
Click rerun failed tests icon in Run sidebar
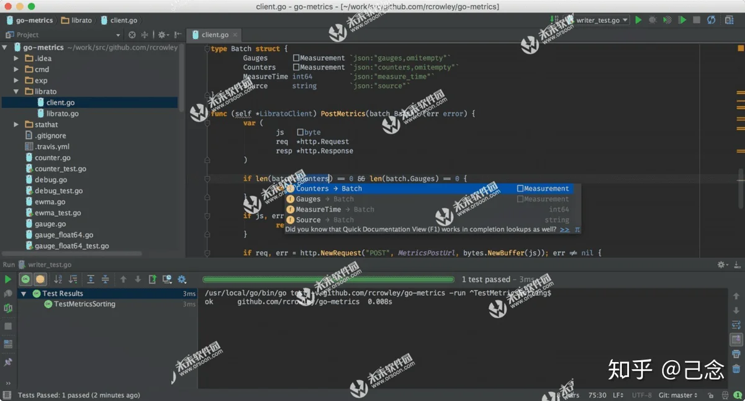[x=8, y=293]
